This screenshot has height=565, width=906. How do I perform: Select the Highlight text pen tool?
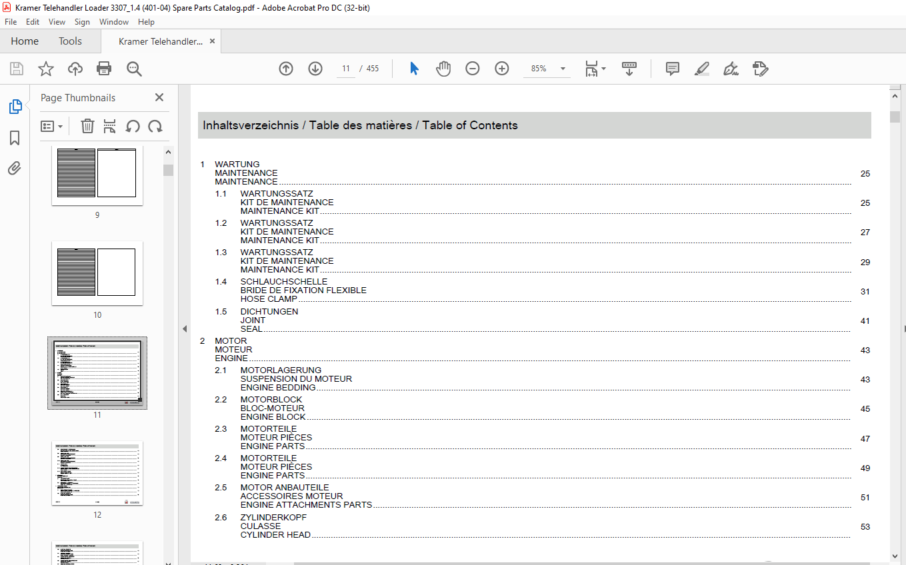point(701,69)
